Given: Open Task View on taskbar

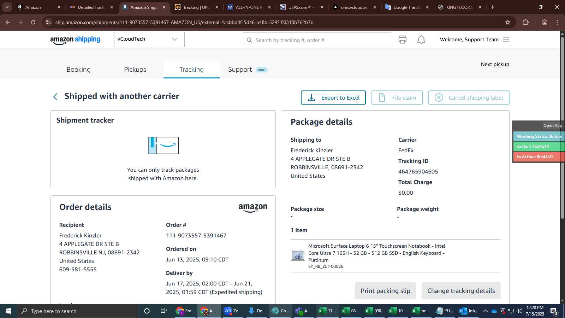Looking at the screenshot, I should 164,311.
